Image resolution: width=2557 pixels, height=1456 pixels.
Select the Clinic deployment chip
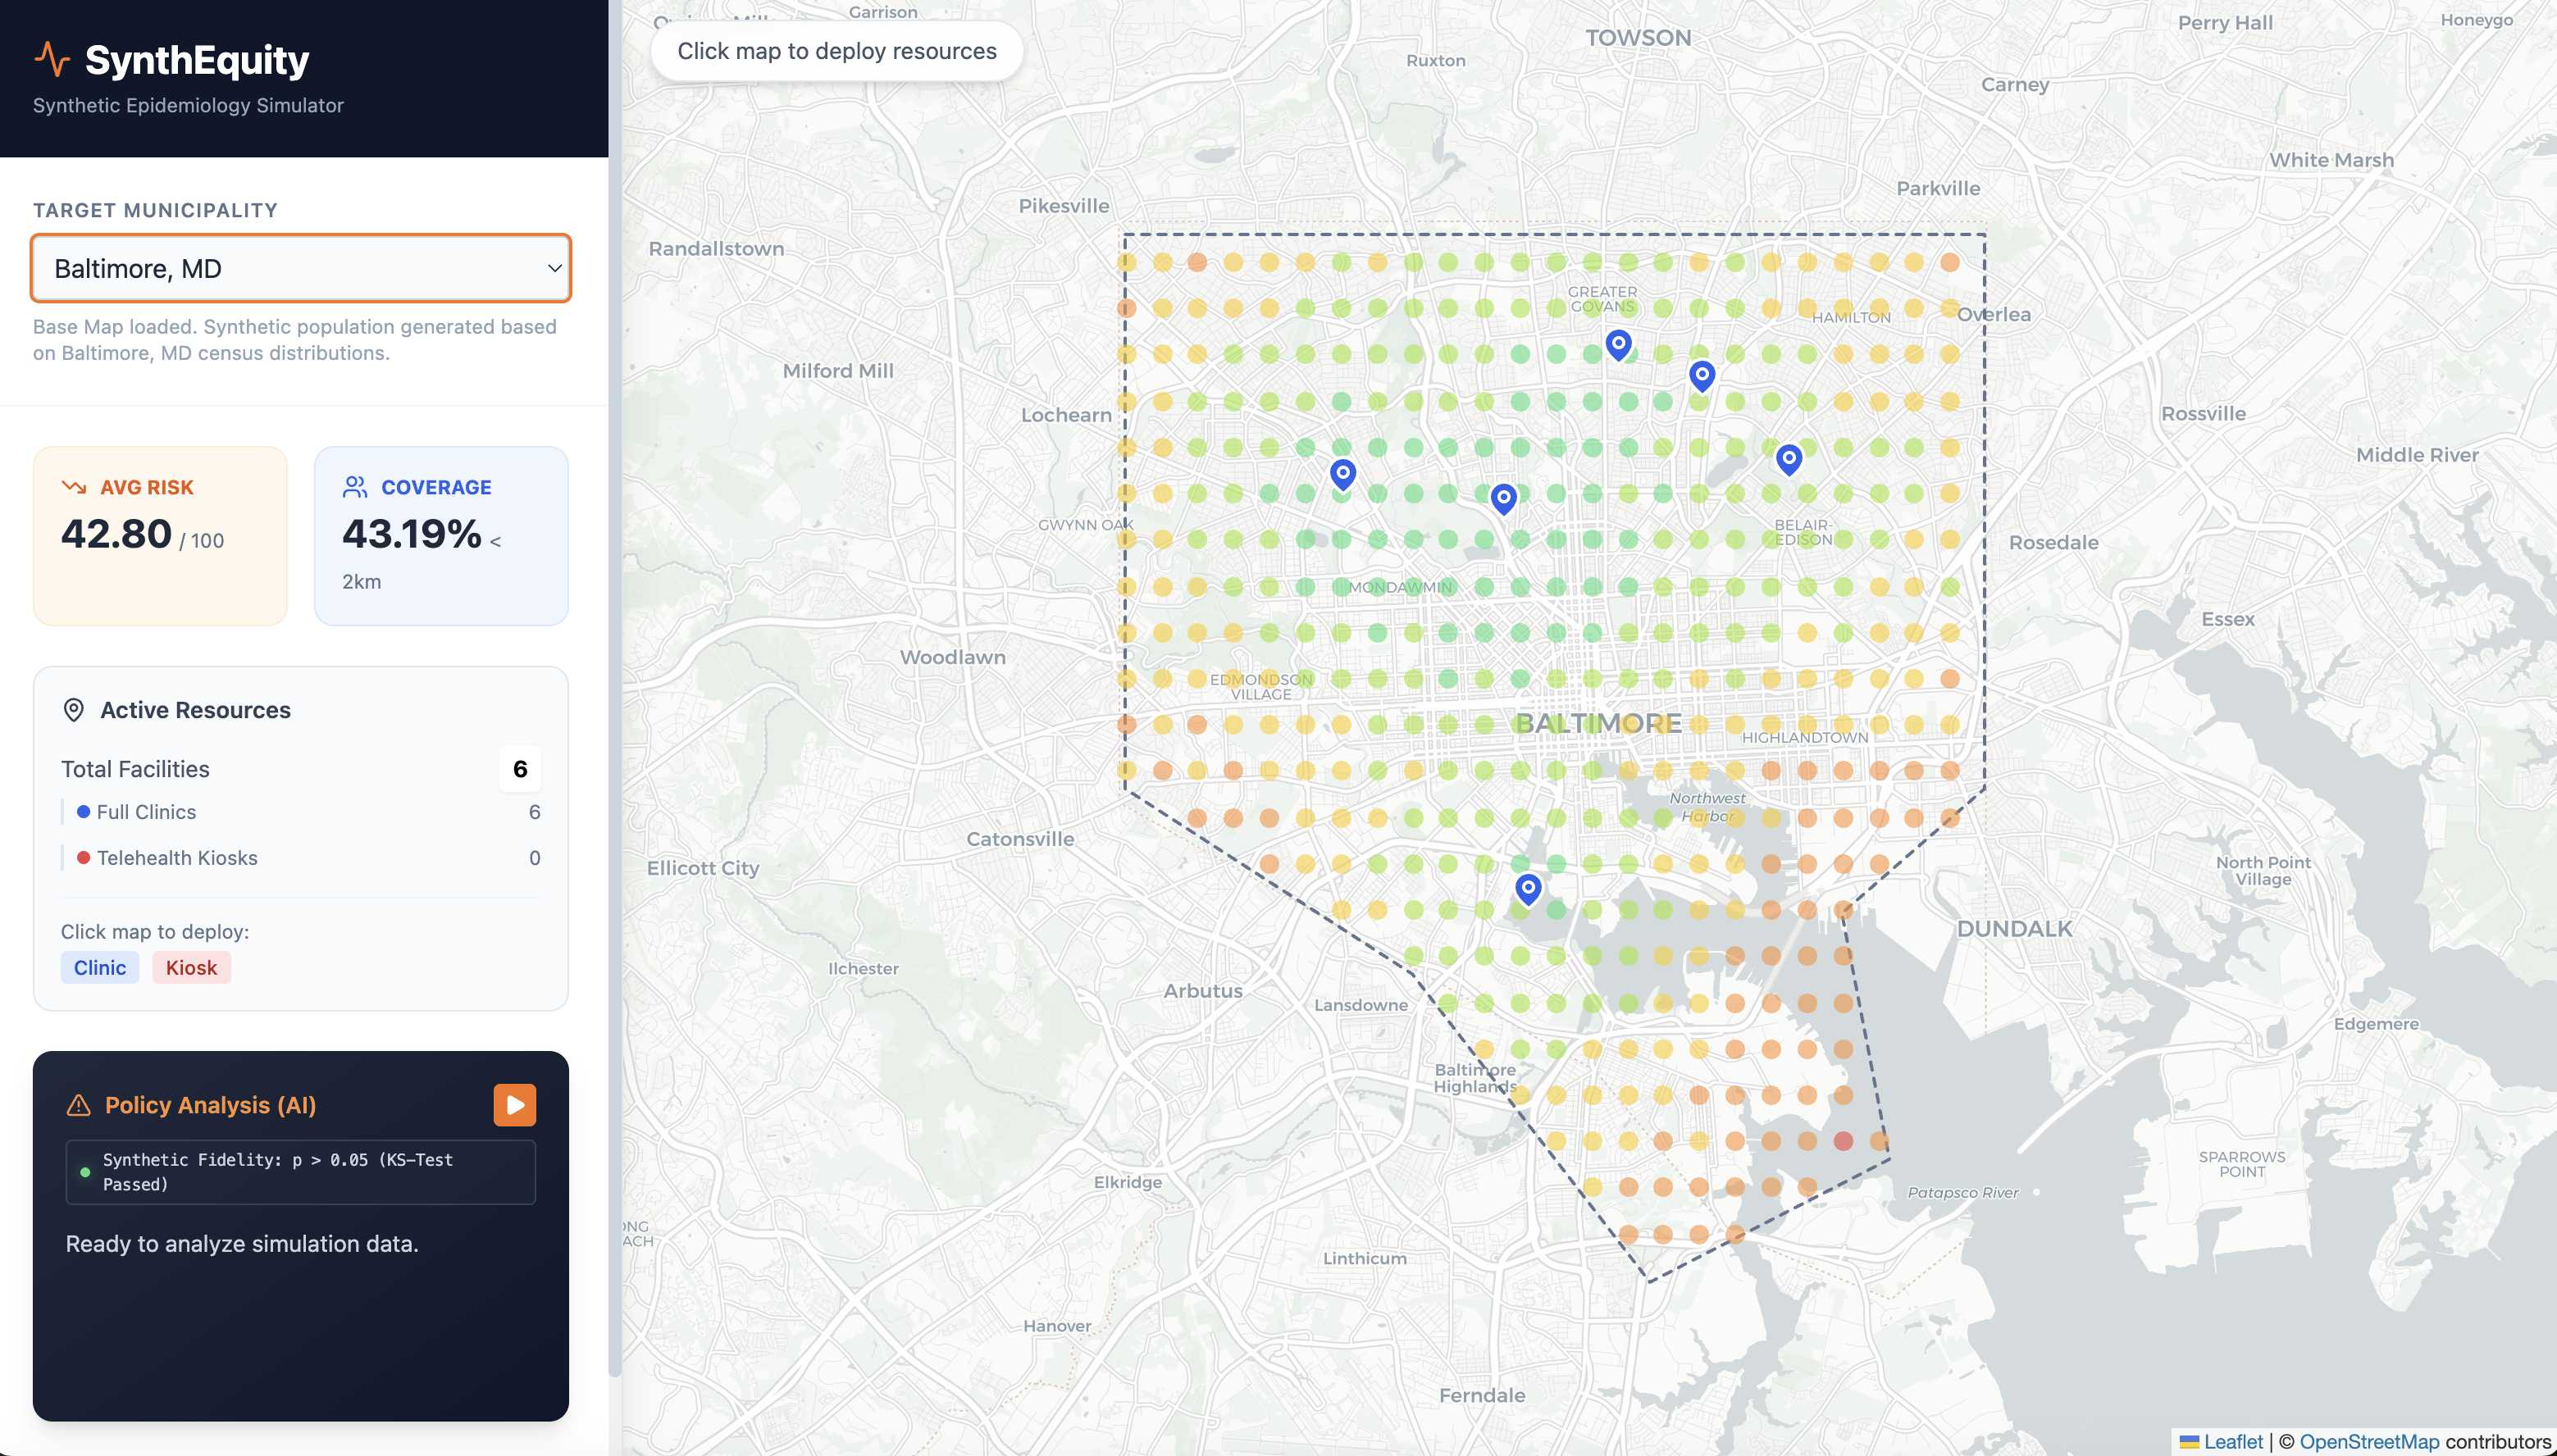[x=99, y=967]
